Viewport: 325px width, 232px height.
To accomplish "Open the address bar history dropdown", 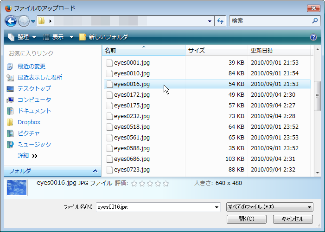I will (x=210, y=21).
